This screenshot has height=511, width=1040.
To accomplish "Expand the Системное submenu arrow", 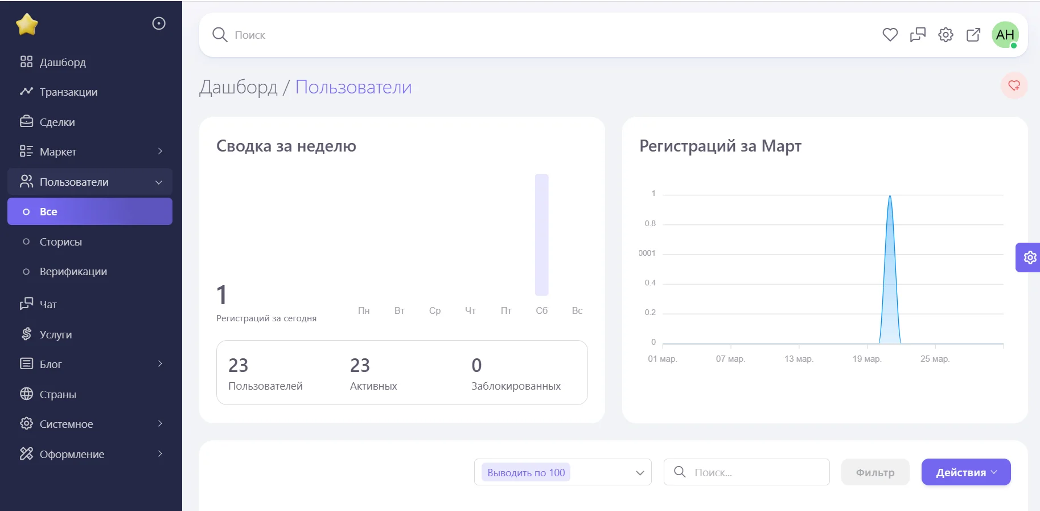I will pos(160,423).
